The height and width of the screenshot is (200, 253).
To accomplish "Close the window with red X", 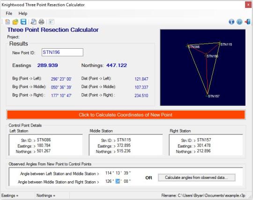I will (248, 5).
